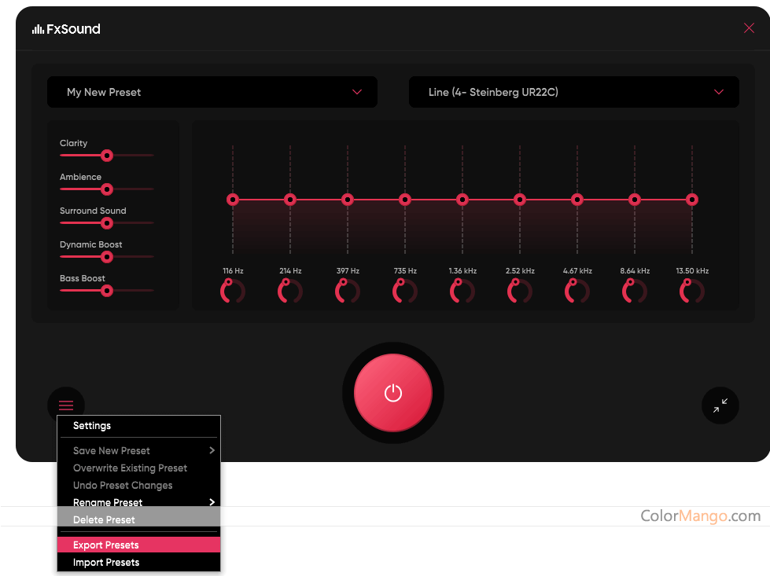Tweak the 13.50 kHz knob
The image size is (770, 576).
pyautogui.click(x=691, y=291)
